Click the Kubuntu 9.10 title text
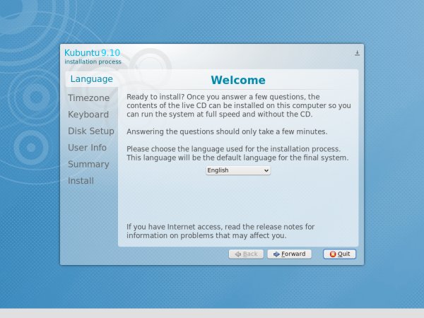 pyautogui.click(x=92, y=53)
